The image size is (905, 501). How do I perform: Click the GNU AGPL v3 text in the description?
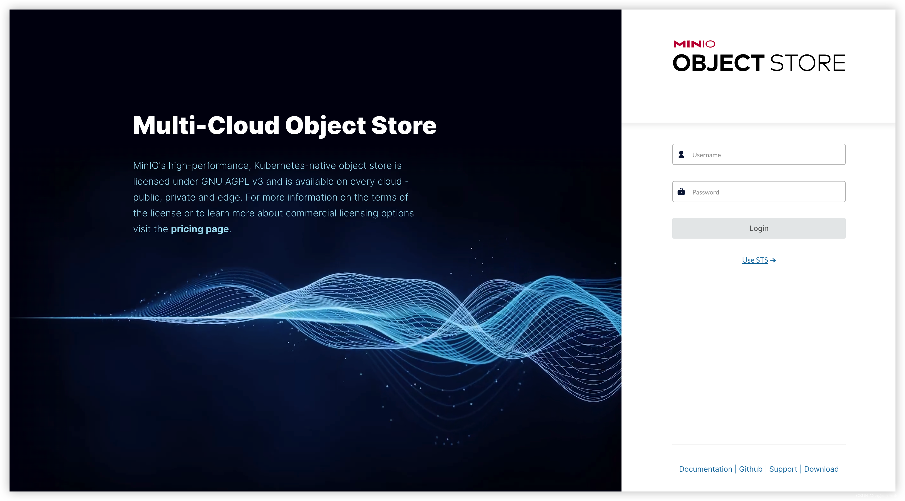click(x=232, y=182)
